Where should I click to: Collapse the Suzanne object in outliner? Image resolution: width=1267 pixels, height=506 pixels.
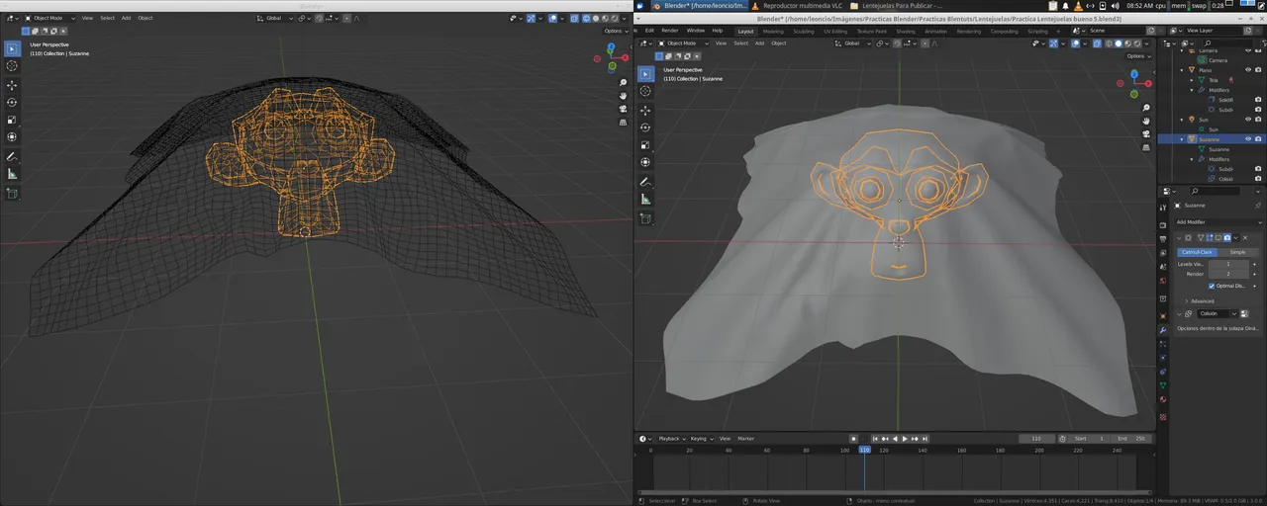coord(1182,139)
